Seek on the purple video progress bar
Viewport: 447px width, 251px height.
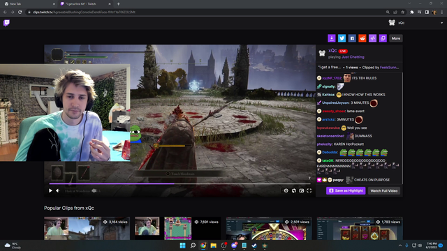(180, 184)
